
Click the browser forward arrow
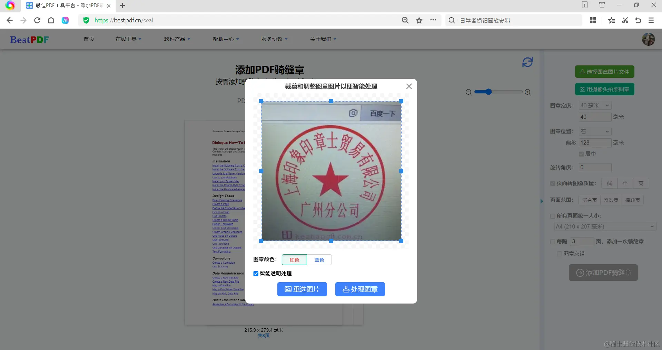click(23, 20)
